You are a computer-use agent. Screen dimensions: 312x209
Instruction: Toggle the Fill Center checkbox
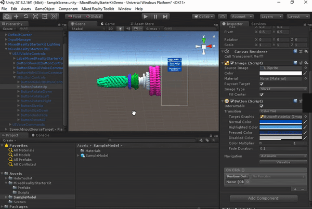click(261, 94)
